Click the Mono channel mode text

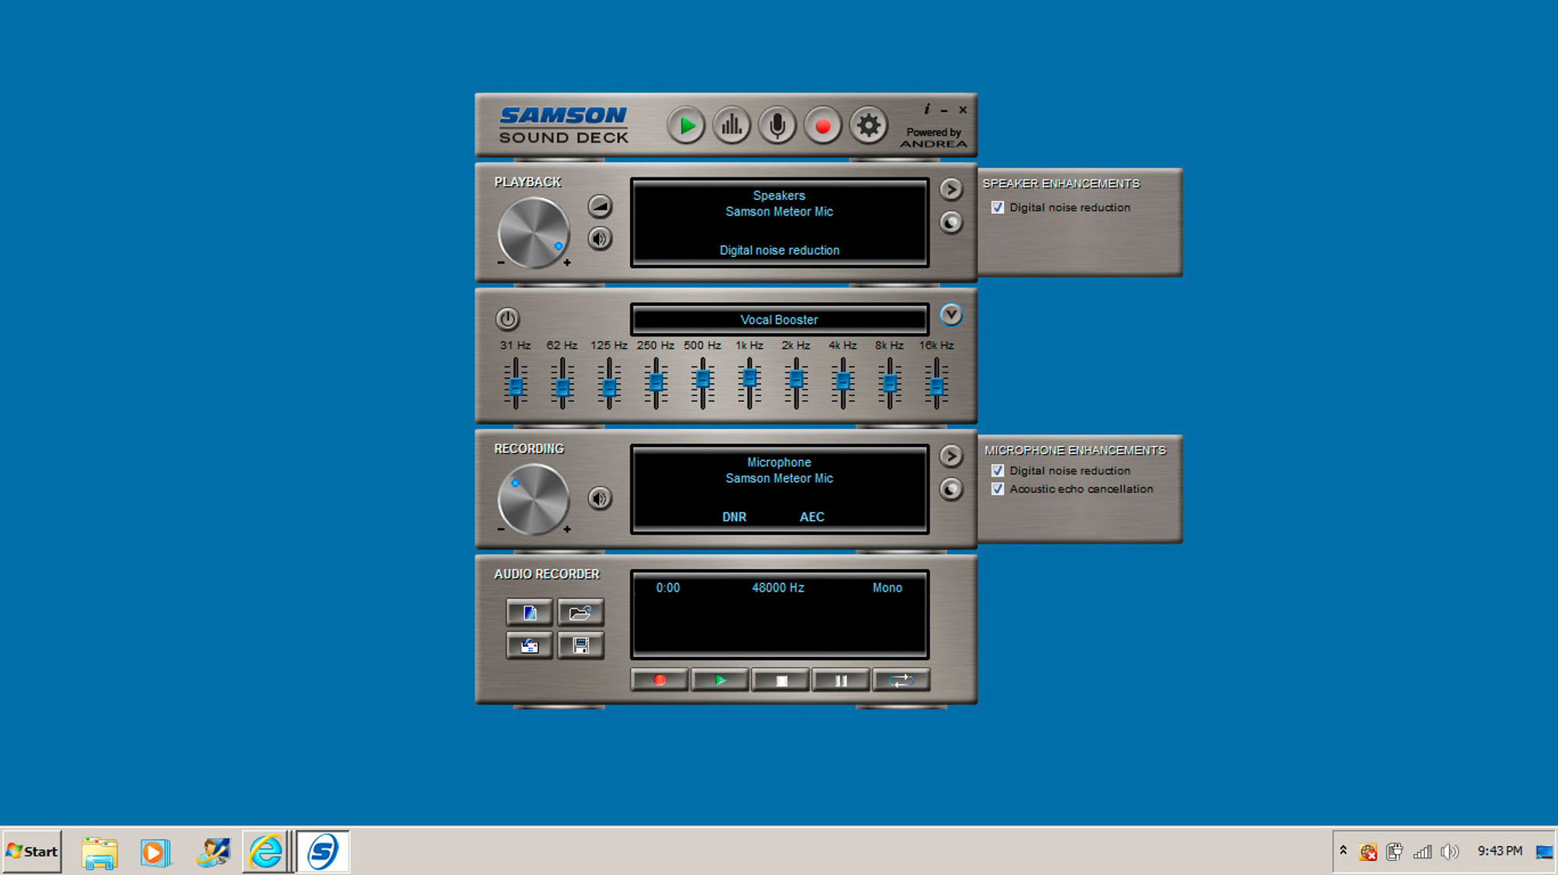click(887, 588)
